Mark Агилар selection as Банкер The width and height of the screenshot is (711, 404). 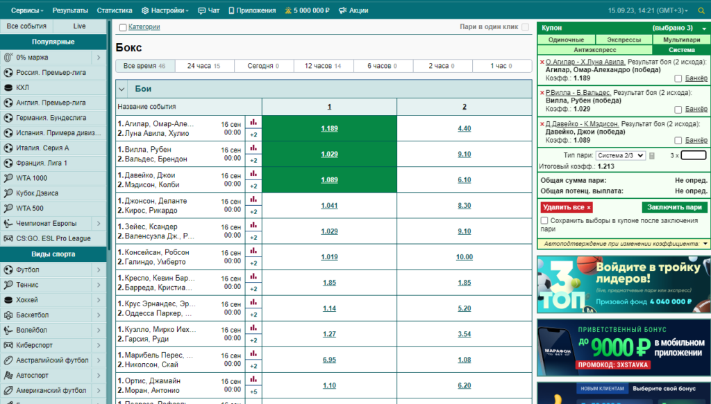(x=678, y=79)
